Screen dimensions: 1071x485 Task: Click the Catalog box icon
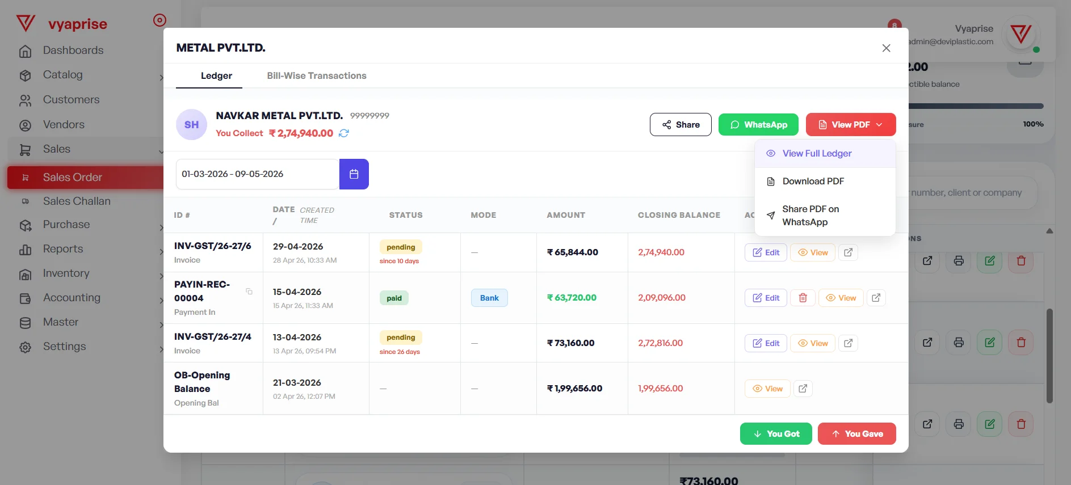[26, 75]
